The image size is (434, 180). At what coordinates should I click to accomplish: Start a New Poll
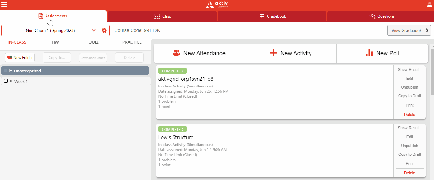click(x=382, y=53)
